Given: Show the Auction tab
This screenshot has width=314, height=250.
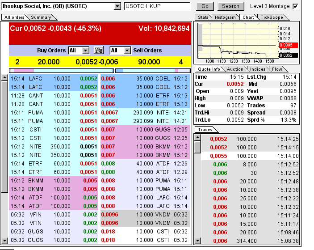Looking at the screenshot, I should click(x=235, y=69).
